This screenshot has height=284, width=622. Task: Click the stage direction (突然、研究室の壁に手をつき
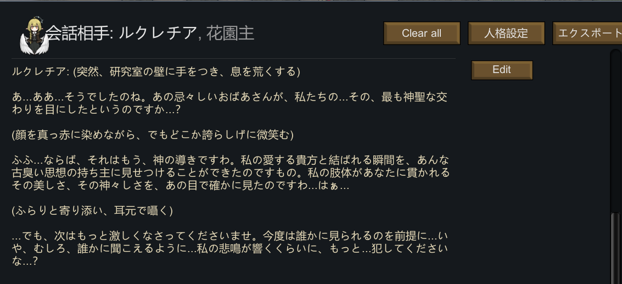187,72
